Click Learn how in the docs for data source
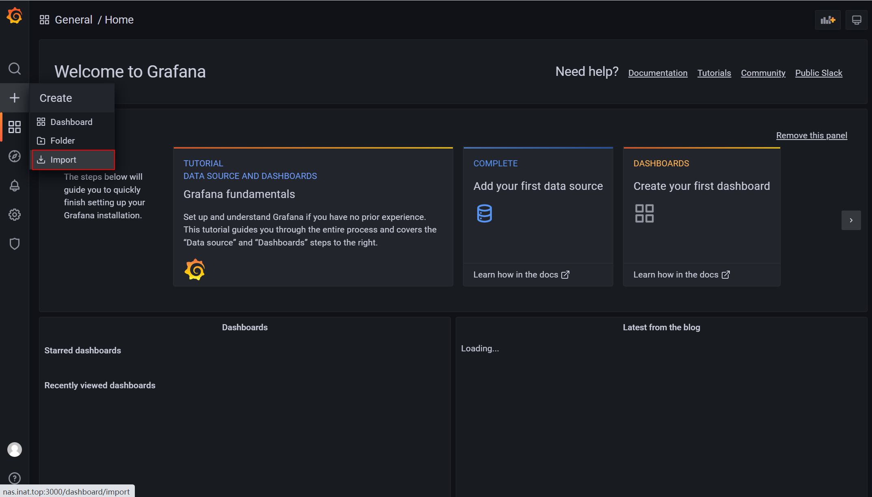This screenshot has width=872, height=497. click(x=521, y=275)
